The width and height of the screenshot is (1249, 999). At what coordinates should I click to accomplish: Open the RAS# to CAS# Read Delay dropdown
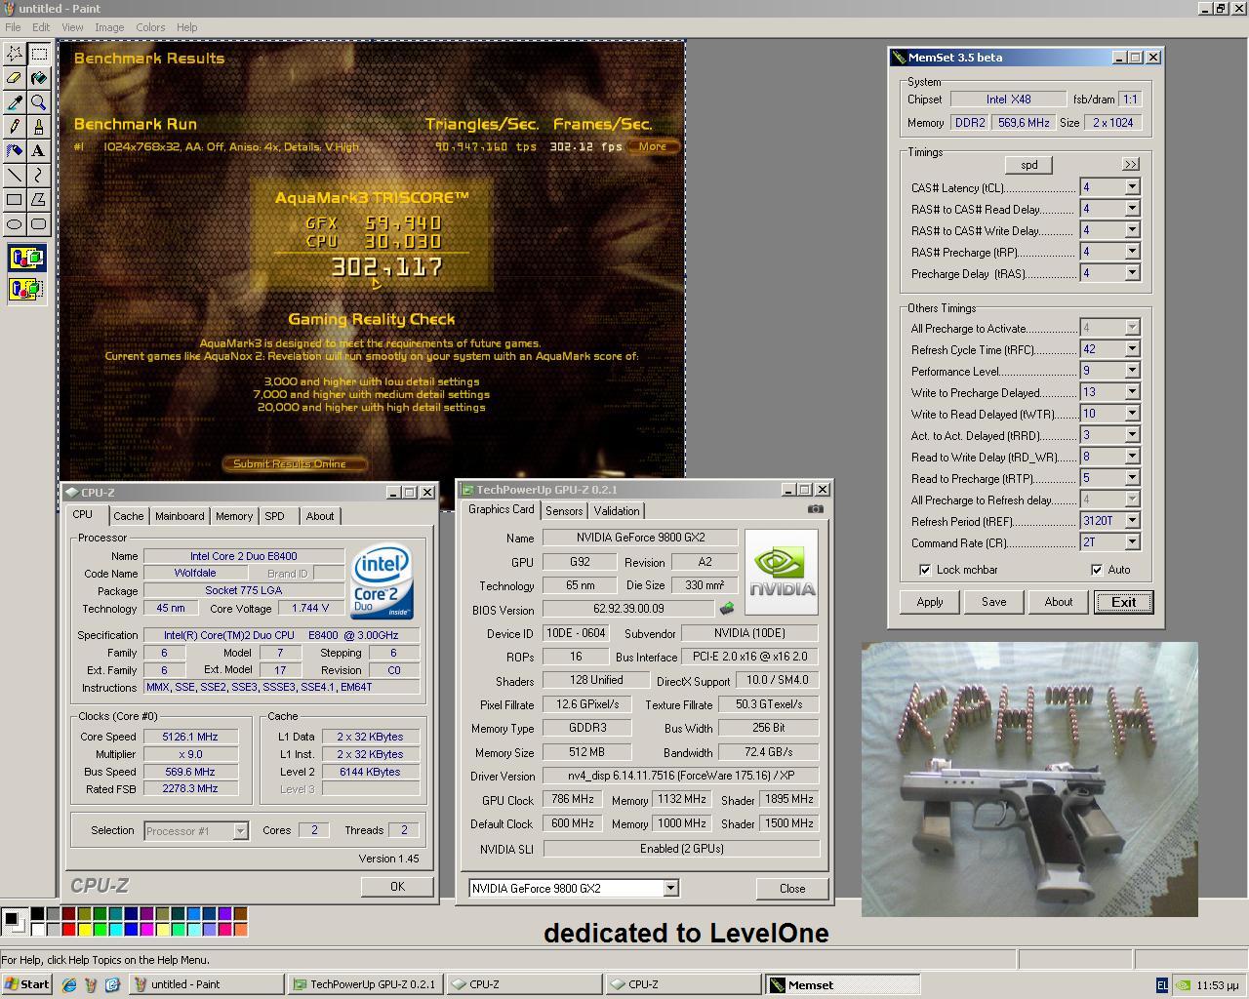click(x=1132, y=209)
